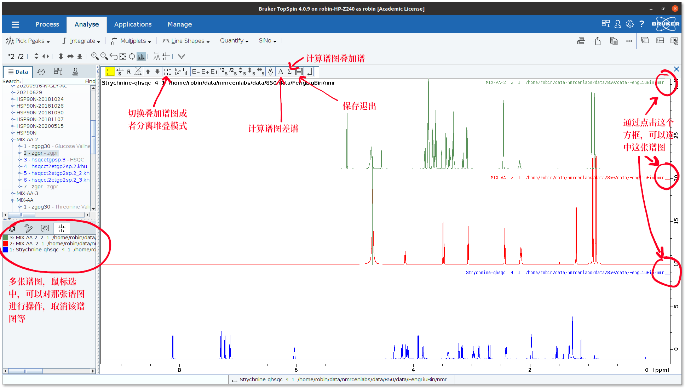
Task: Tick the MIX-AA-2 spectrum selection box
Action: click(667, 82)
